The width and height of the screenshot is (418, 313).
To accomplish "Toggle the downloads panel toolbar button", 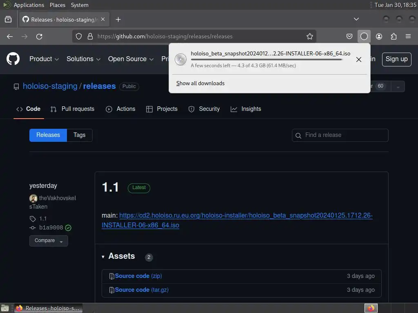I will [364, 36].
